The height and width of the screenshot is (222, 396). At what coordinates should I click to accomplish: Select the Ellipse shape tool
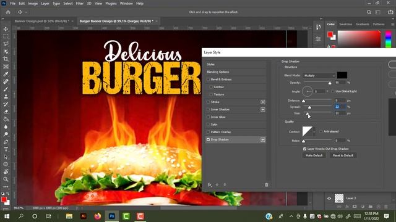pyautogui.click(x=6, y=165)
